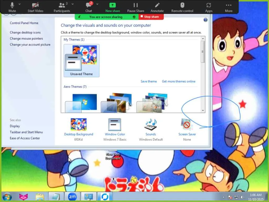Open Change your account picture link
This screenshot has width=269, height=202.
[30, 44]
